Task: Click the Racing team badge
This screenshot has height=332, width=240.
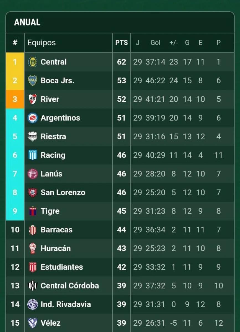Action: pos(33,155)
